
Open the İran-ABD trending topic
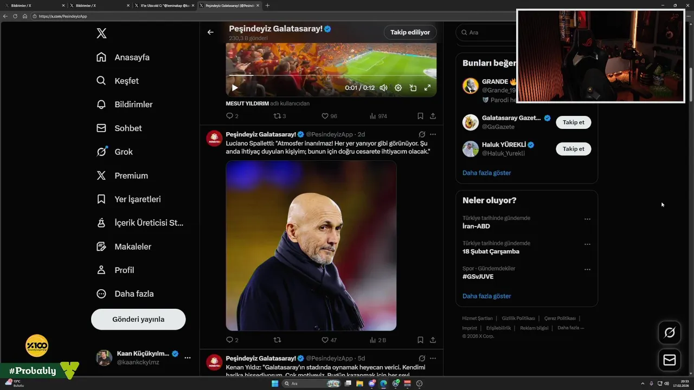pyautogui.click(x=476, y=226)
